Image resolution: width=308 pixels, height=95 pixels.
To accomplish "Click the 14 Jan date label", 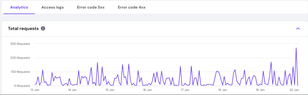I will tap(72, 90).
